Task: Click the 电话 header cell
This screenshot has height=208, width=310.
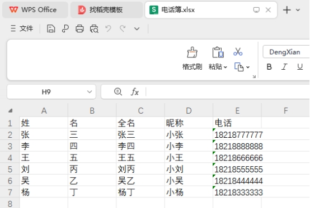Action: click(237, 123)
